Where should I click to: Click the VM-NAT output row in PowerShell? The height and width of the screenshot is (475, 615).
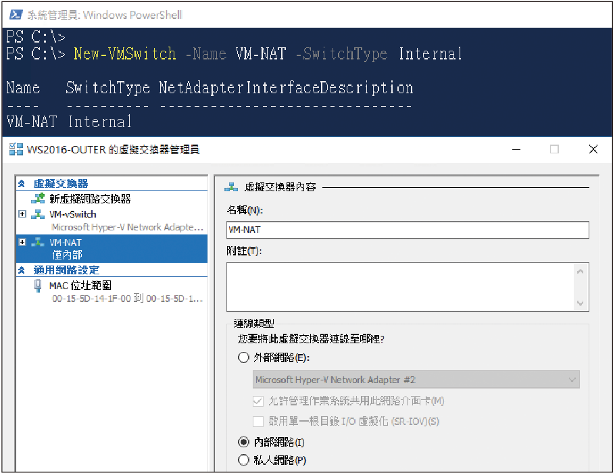coord(69,122)
